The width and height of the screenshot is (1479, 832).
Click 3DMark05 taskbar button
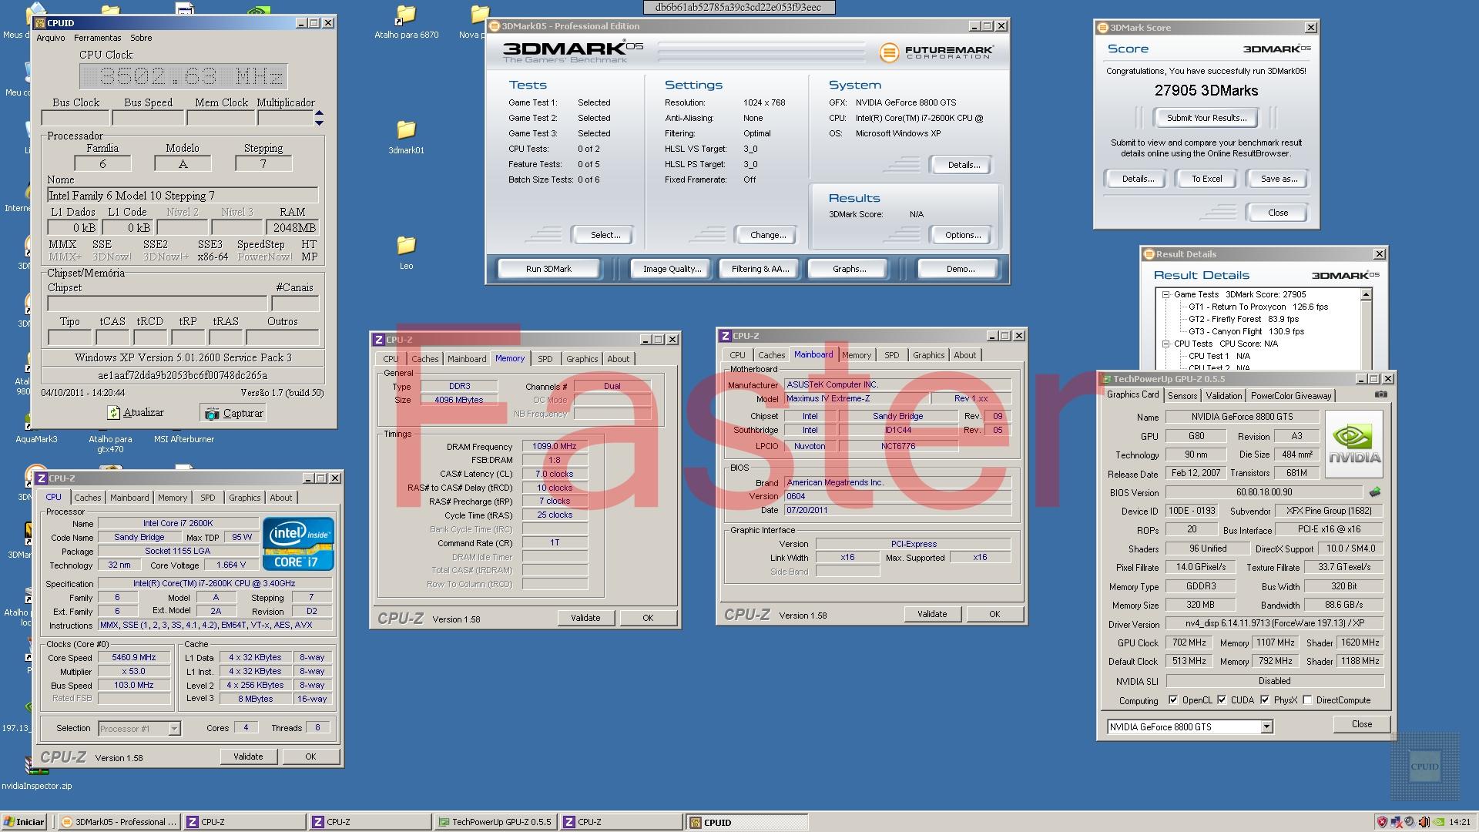point(119,822)
